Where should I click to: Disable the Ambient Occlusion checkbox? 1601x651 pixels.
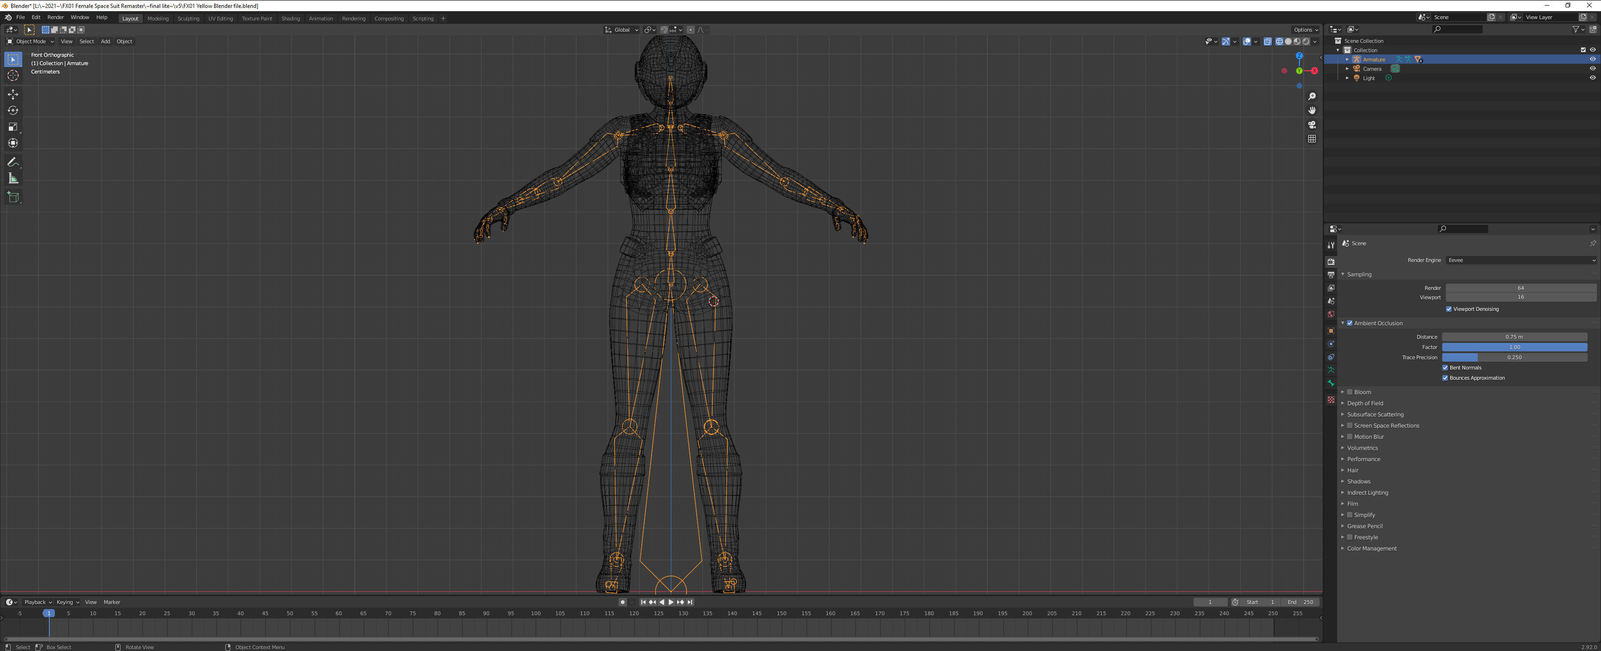tap(1349, 323)
